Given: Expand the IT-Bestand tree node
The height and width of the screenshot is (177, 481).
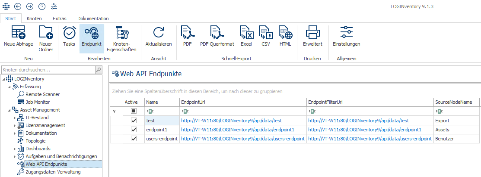Looking at the screenshot, I should click(x=14, y=118).
